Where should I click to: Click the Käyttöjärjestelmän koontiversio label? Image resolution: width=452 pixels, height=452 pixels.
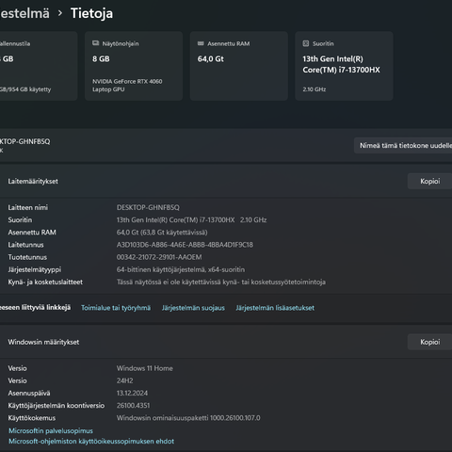coord(56,405)
